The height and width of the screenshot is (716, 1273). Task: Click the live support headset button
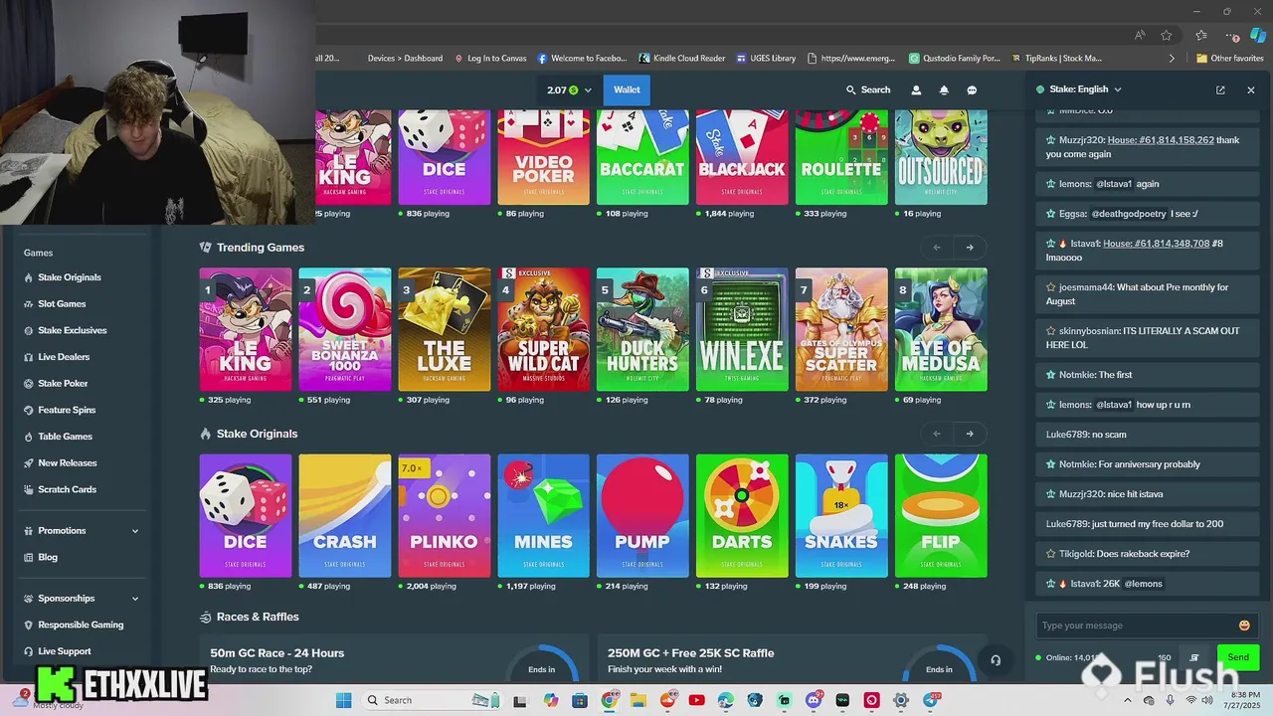(x=996, y=660)
